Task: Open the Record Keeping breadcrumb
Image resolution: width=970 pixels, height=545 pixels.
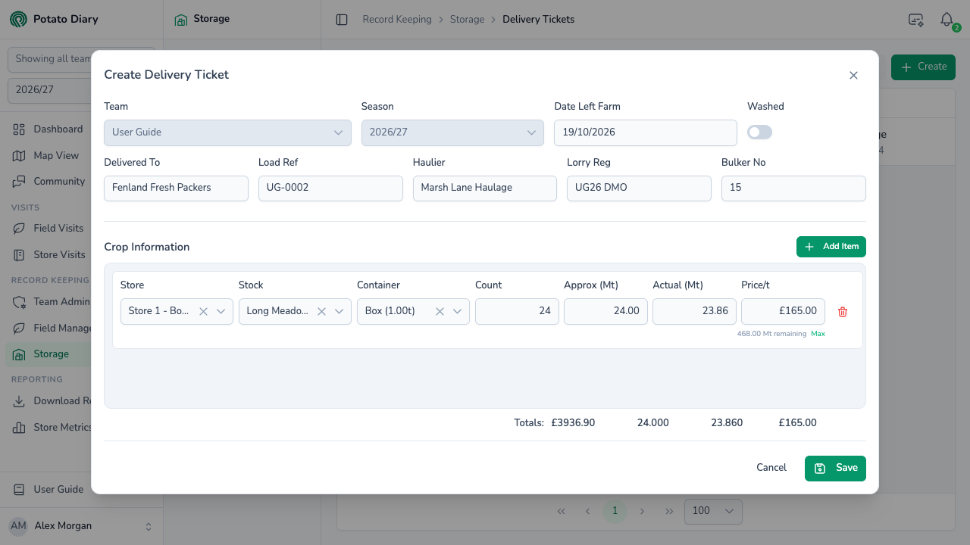Action: point(397,20)
